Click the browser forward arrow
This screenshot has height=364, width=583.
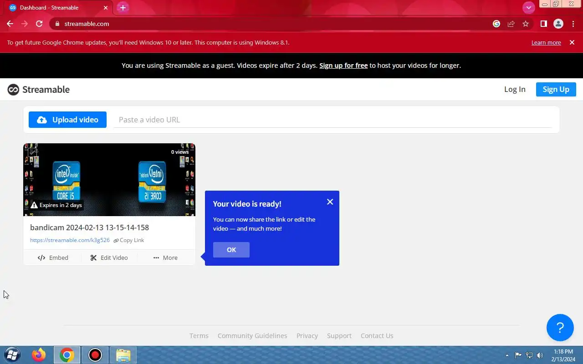click(25, 24)
